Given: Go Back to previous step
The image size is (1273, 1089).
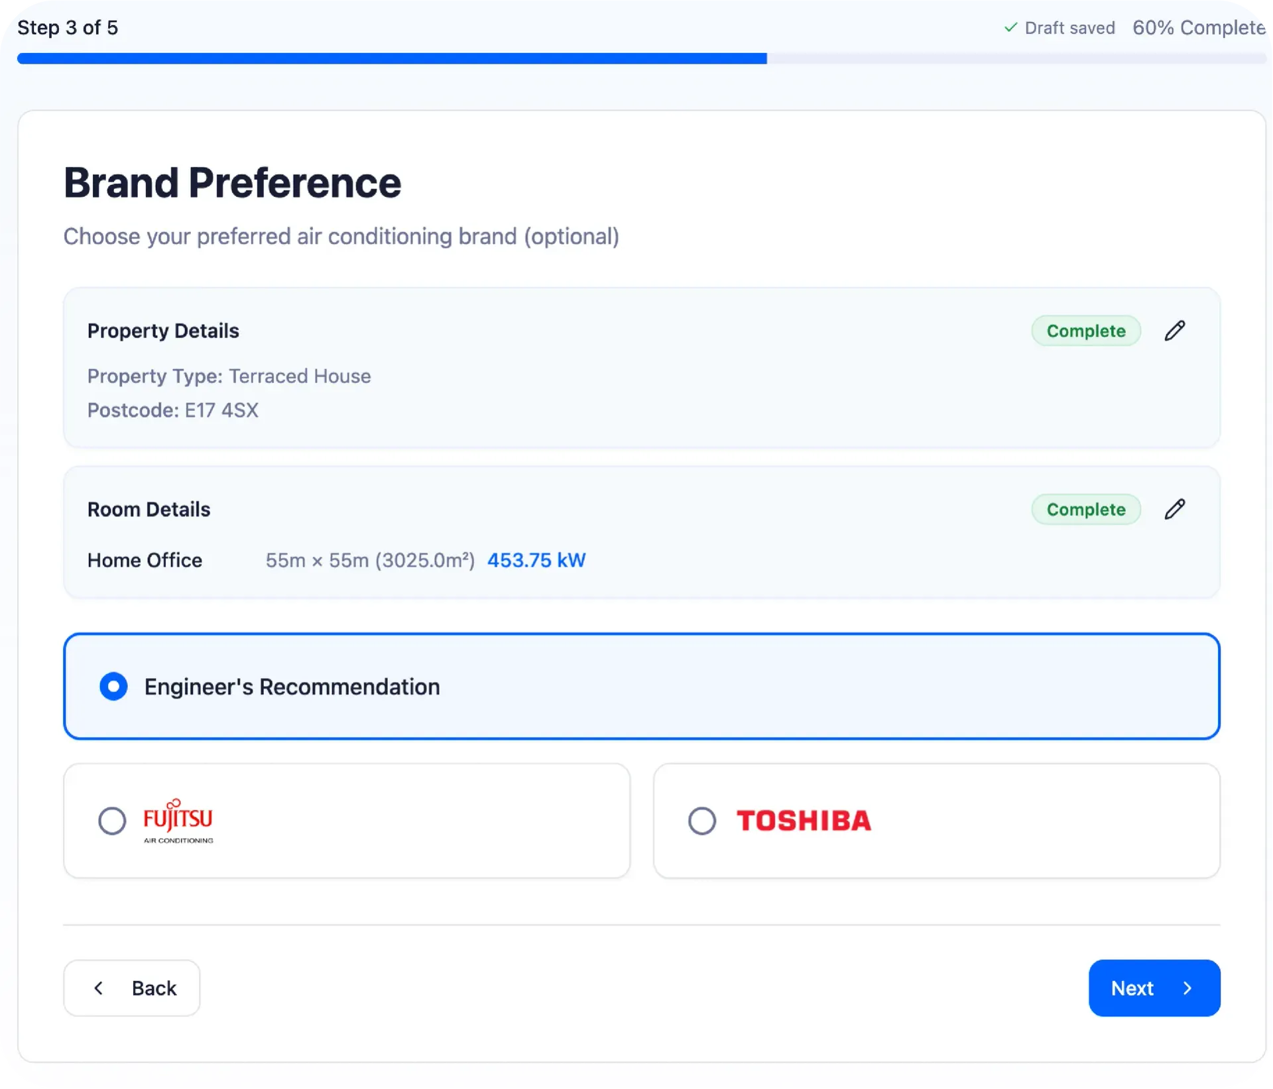Looking at the screenshot, I should coord(132,988).
